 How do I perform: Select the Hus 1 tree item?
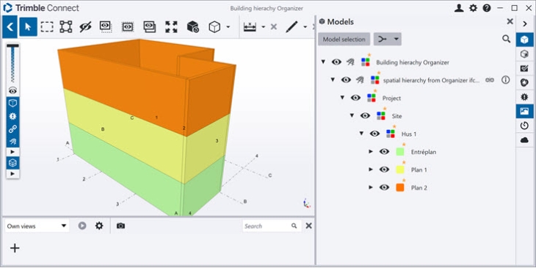tap(409, 134)
